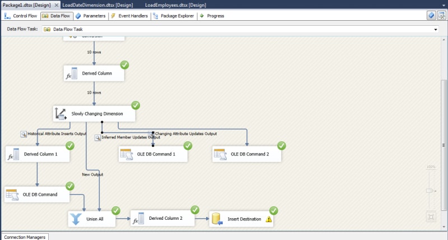Expand the Data Flow Task dropdown

[436, 29]
